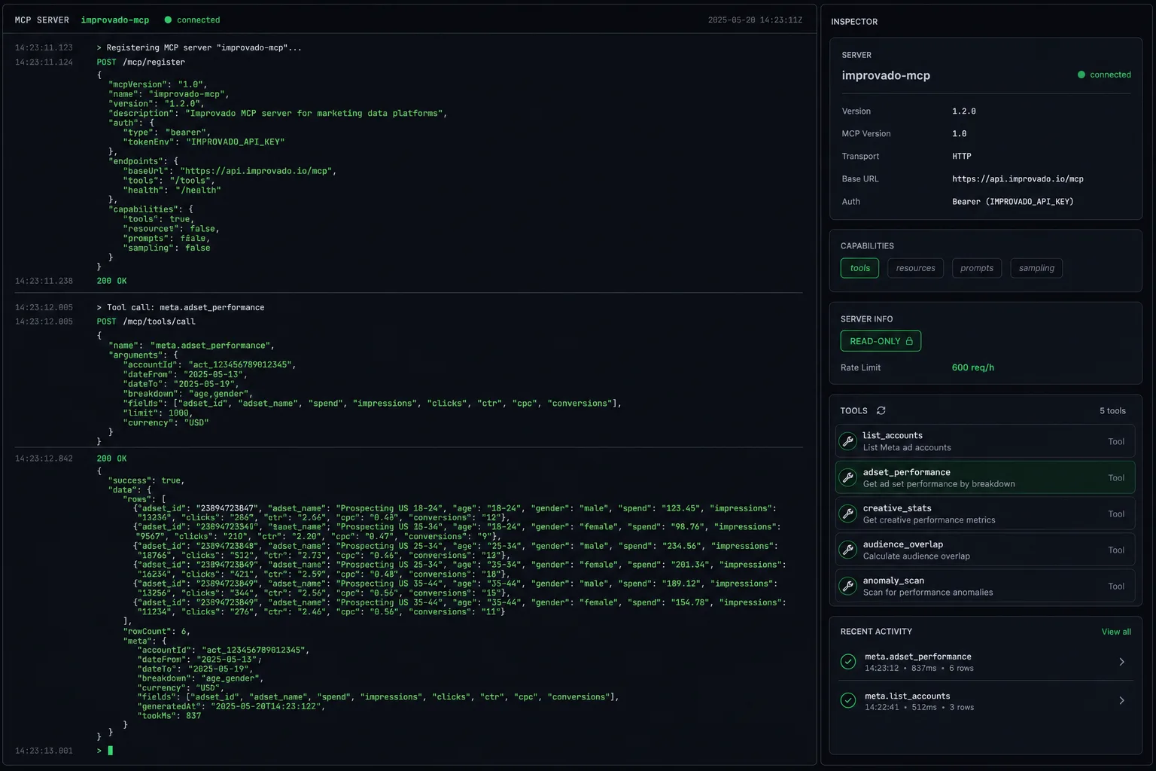The height and width of the screenshot is (771, 1156).
Task: Click the wrench icon for audience_overlap
Action: point(848,550)
